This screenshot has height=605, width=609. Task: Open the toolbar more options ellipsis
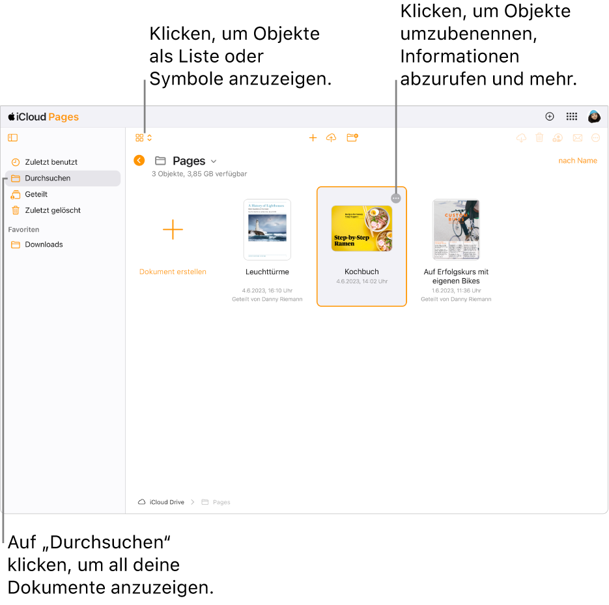click(x=595, y=137)
